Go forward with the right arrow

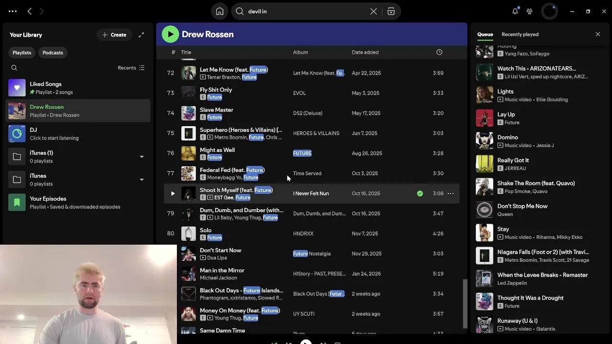point(42,11)
